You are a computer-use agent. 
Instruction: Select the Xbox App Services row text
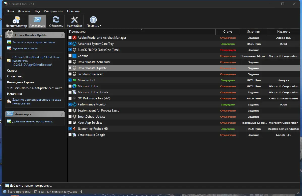click(x=90, y=123)
